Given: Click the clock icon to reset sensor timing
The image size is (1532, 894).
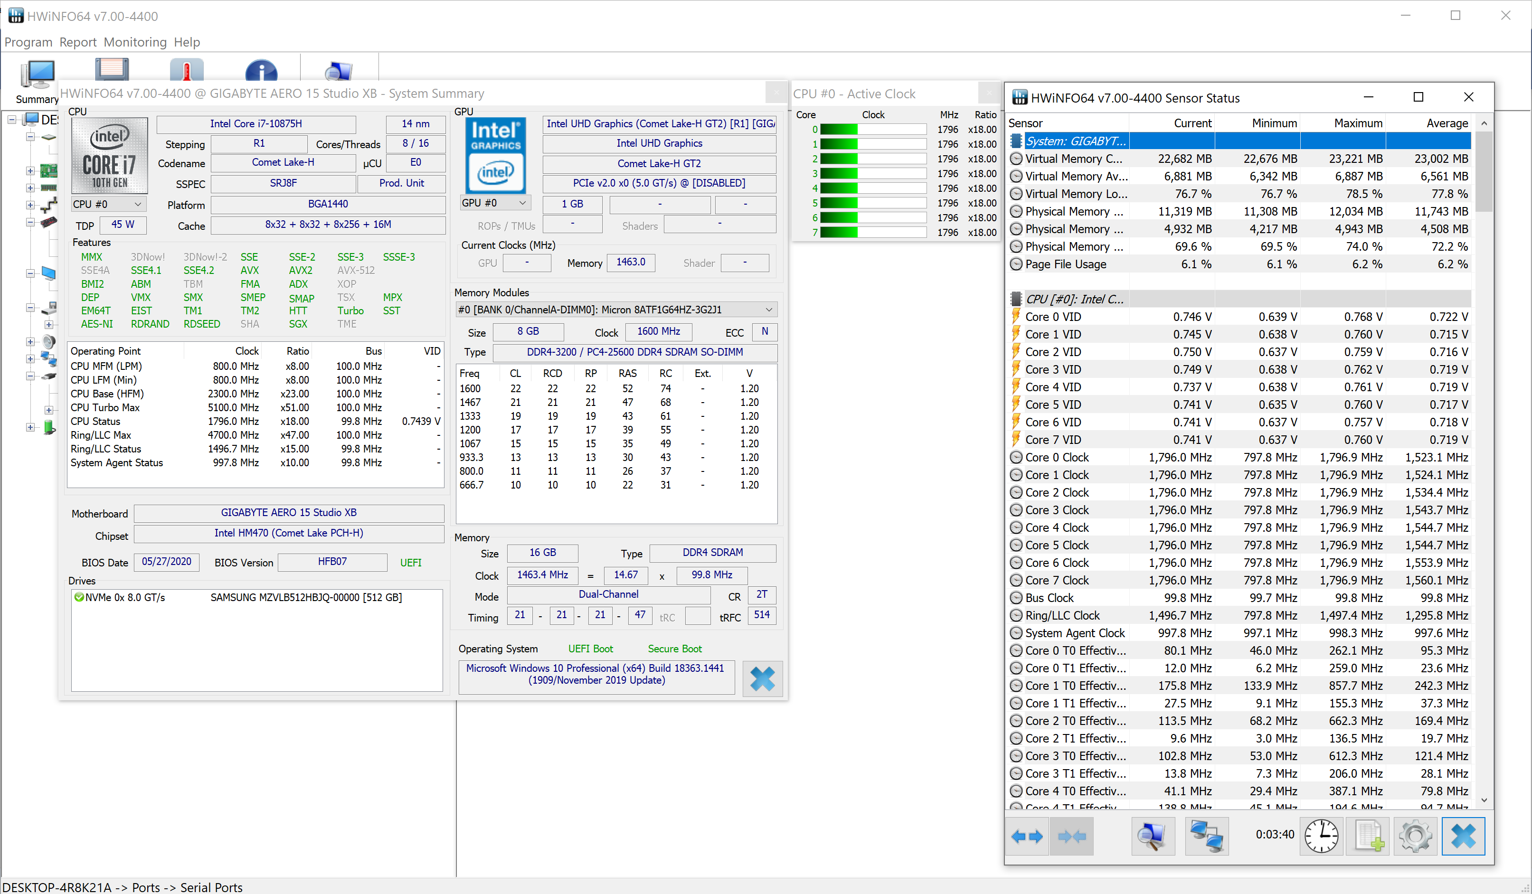Looking at the screenshot, I should pyautogui.click(x=1321, y=836).
